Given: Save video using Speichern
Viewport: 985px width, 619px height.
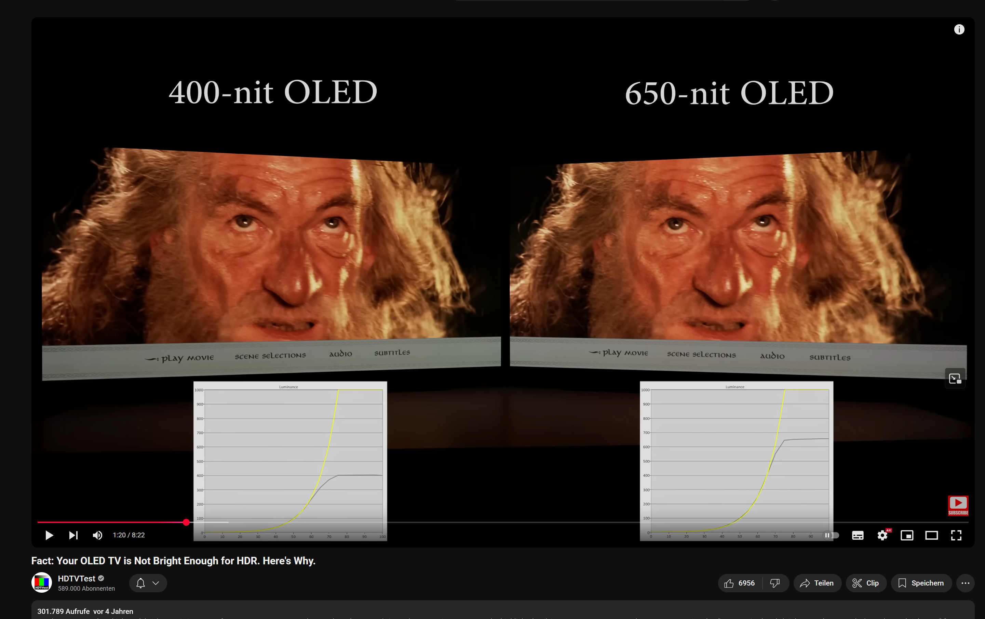Looking at the screenshot, I should pyautogui.click(x=921, y=583).
